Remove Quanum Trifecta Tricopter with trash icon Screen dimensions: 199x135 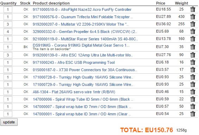(x=193, y=17)
